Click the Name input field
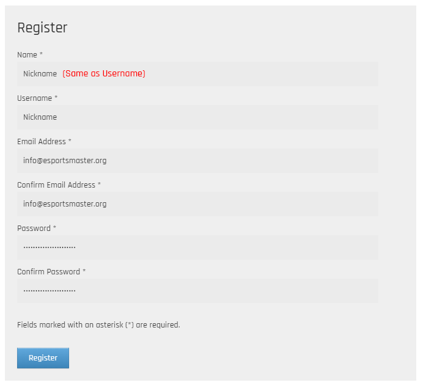Screen dimensions: 423x388 click(197, 74)
